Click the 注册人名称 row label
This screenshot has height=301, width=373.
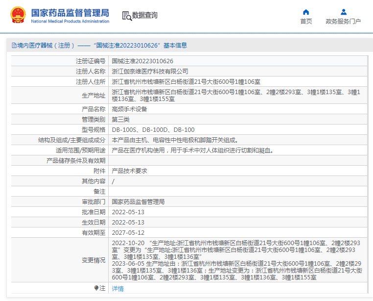pos(91,72)
